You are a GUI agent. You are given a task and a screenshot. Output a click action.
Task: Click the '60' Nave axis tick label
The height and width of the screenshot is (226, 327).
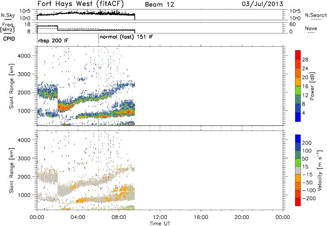coord(292,24)
